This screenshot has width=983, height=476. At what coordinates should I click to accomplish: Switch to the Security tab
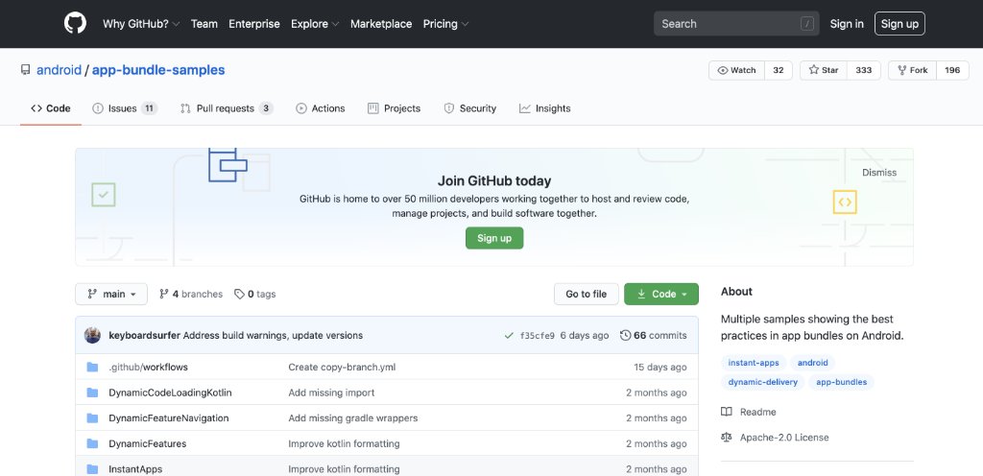click(x=469, y=108)
